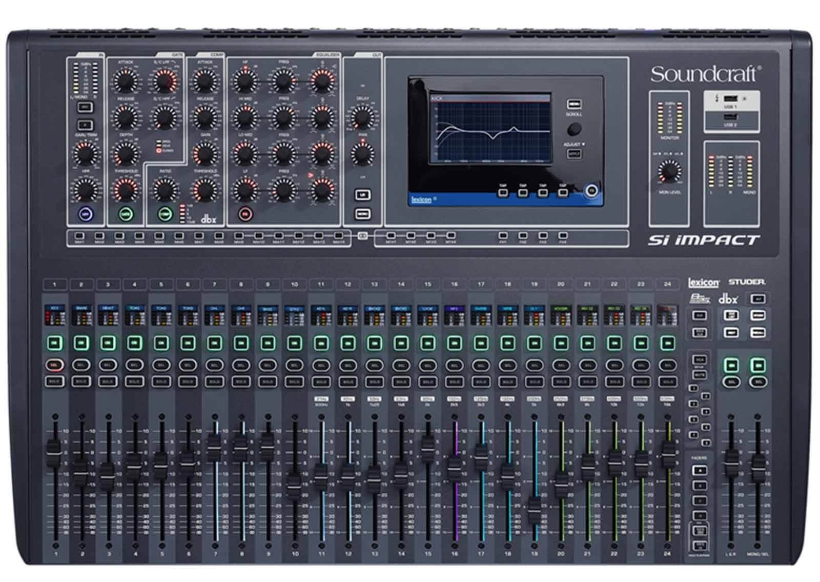
Task: Click the KICK channel display on strip 1
Action: (x=55, y=316)
